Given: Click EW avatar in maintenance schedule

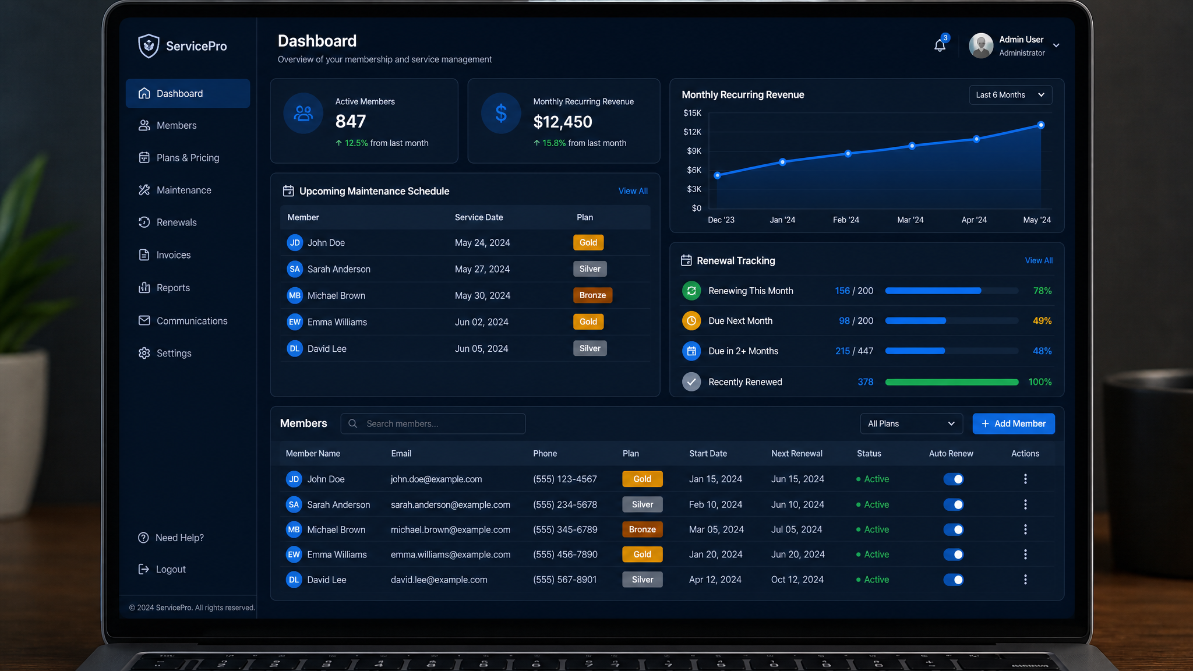Looking at the screenshot, I should [x=295, y=322].
